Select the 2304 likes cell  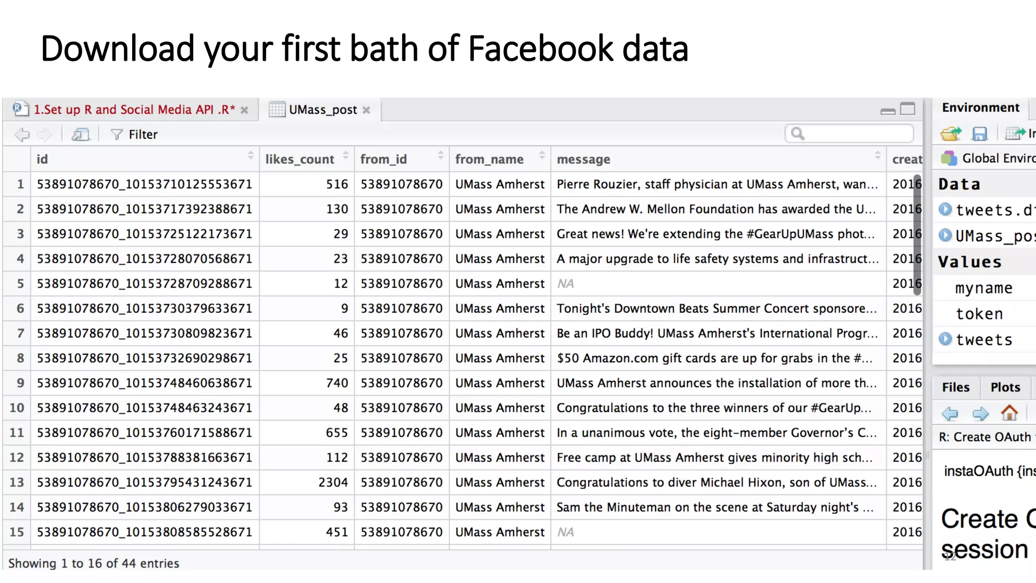point(307,482)
